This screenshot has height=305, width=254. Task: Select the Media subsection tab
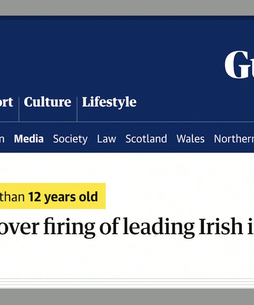(29, 139)
